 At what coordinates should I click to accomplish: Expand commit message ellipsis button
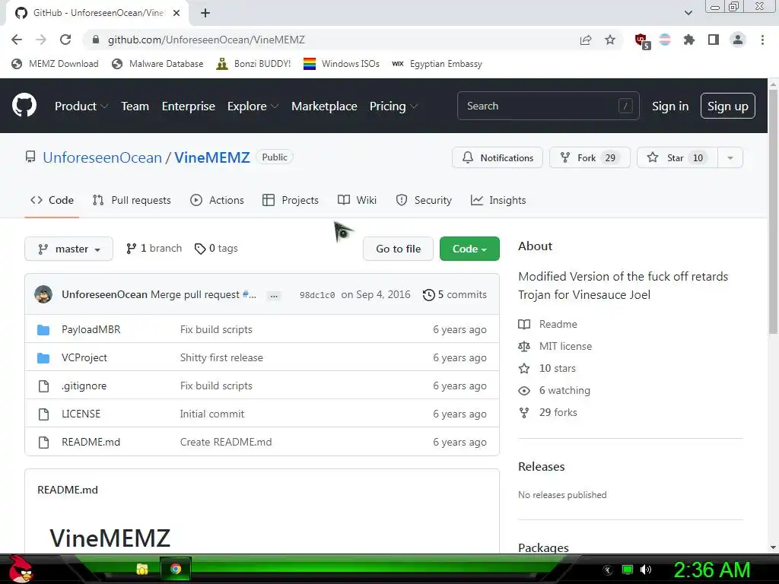click(x=274, y=296)
